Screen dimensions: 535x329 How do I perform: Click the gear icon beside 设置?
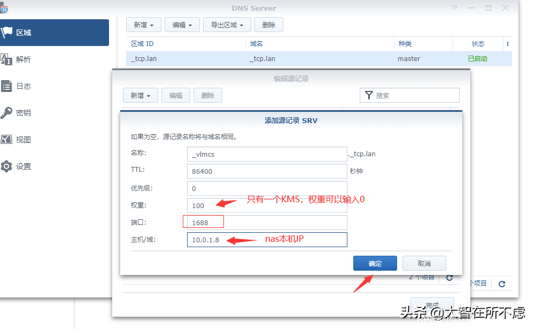[x=6, y=166]
